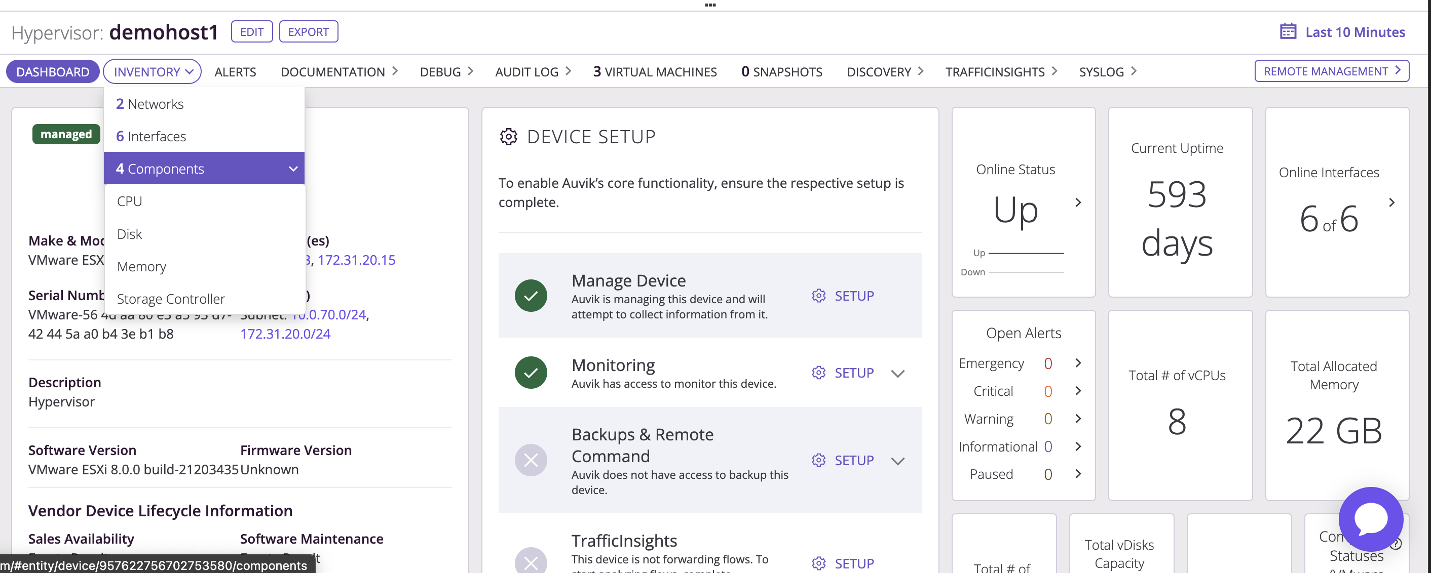This screenshot has width=1431, height=573.
Task: Click the EXPORT button
Action: click(308, 31)
